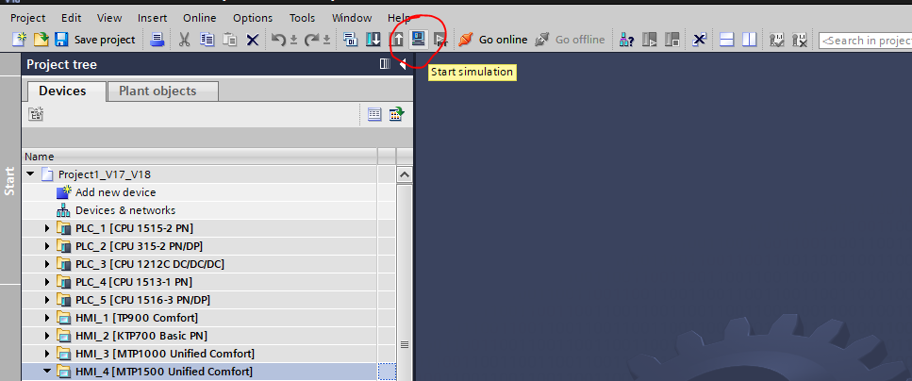Toggle Project tree column layout icon
This screenshot has height=381, width=912.
point(385,64)
